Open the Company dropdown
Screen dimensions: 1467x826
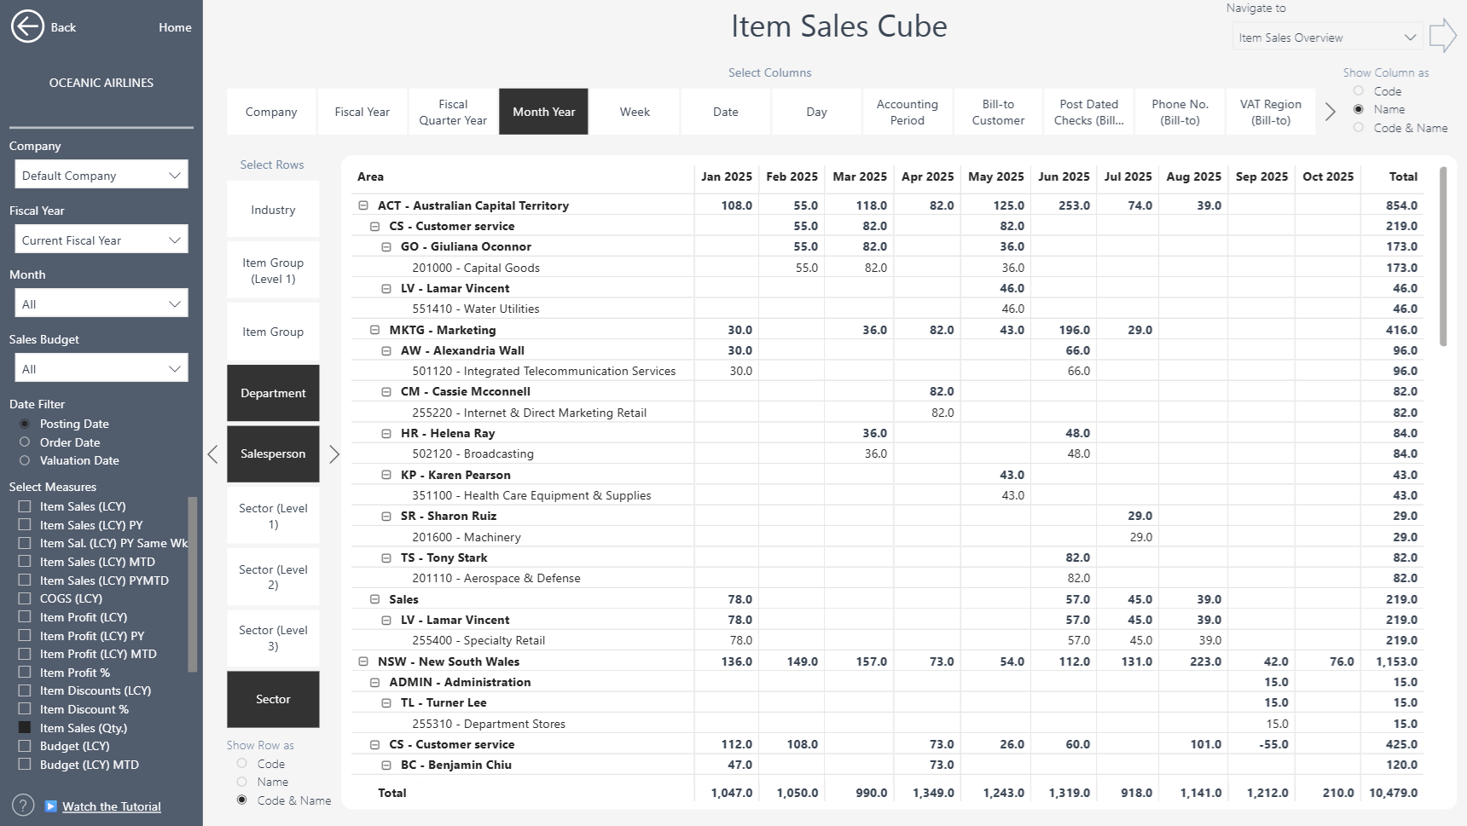tap(101, 176)
